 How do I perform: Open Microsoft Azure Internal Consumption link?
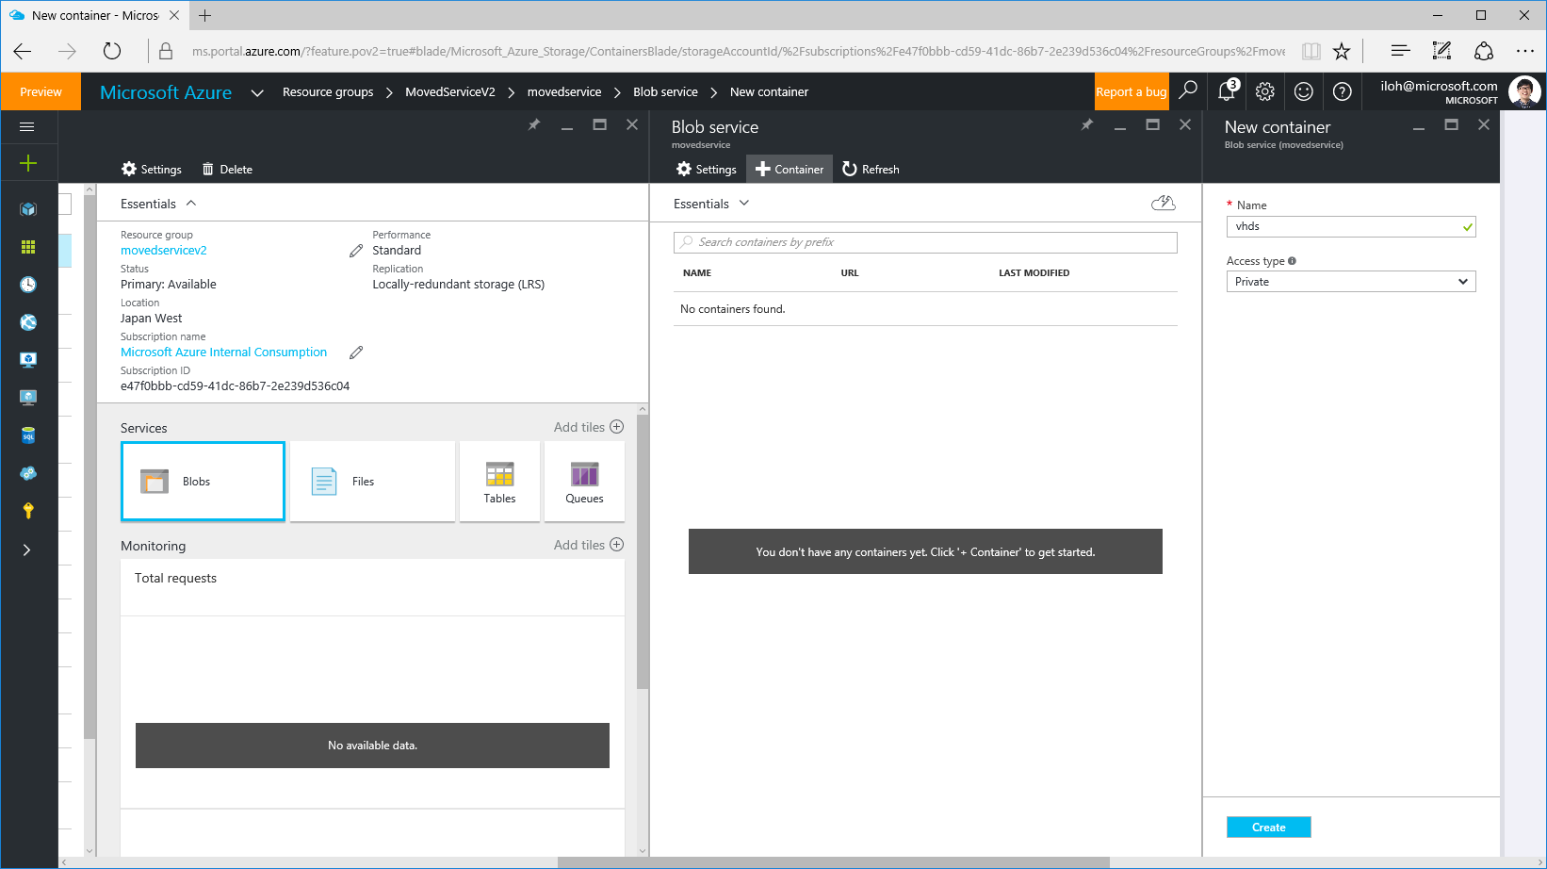pos(223,353)
